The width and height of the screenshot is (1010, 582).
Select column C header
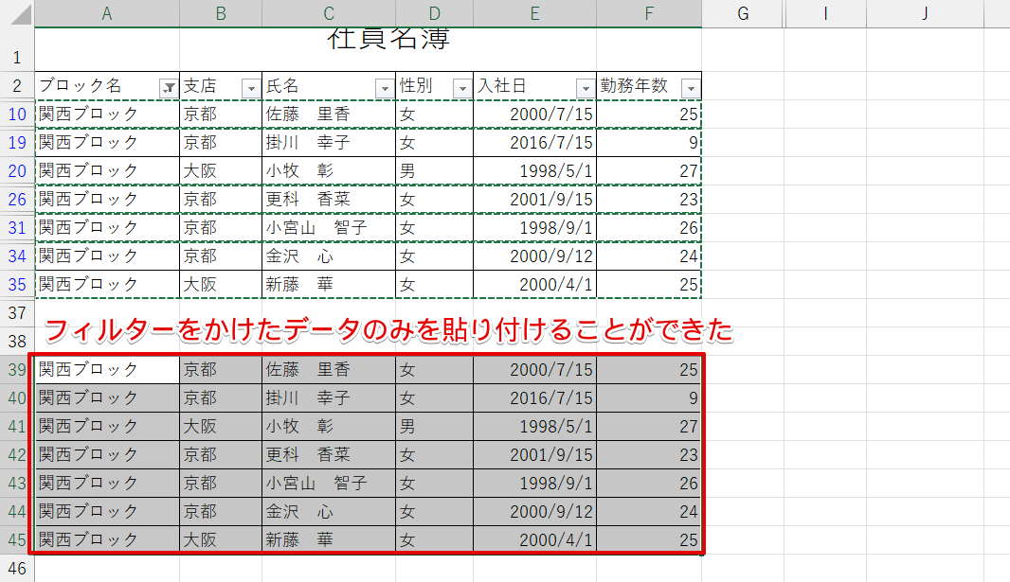(x=329, y=13)
